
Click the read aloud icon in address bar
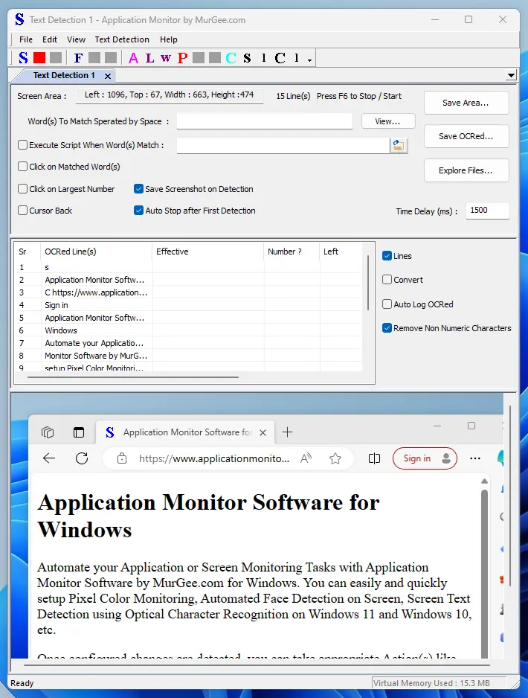click(306, 458)
